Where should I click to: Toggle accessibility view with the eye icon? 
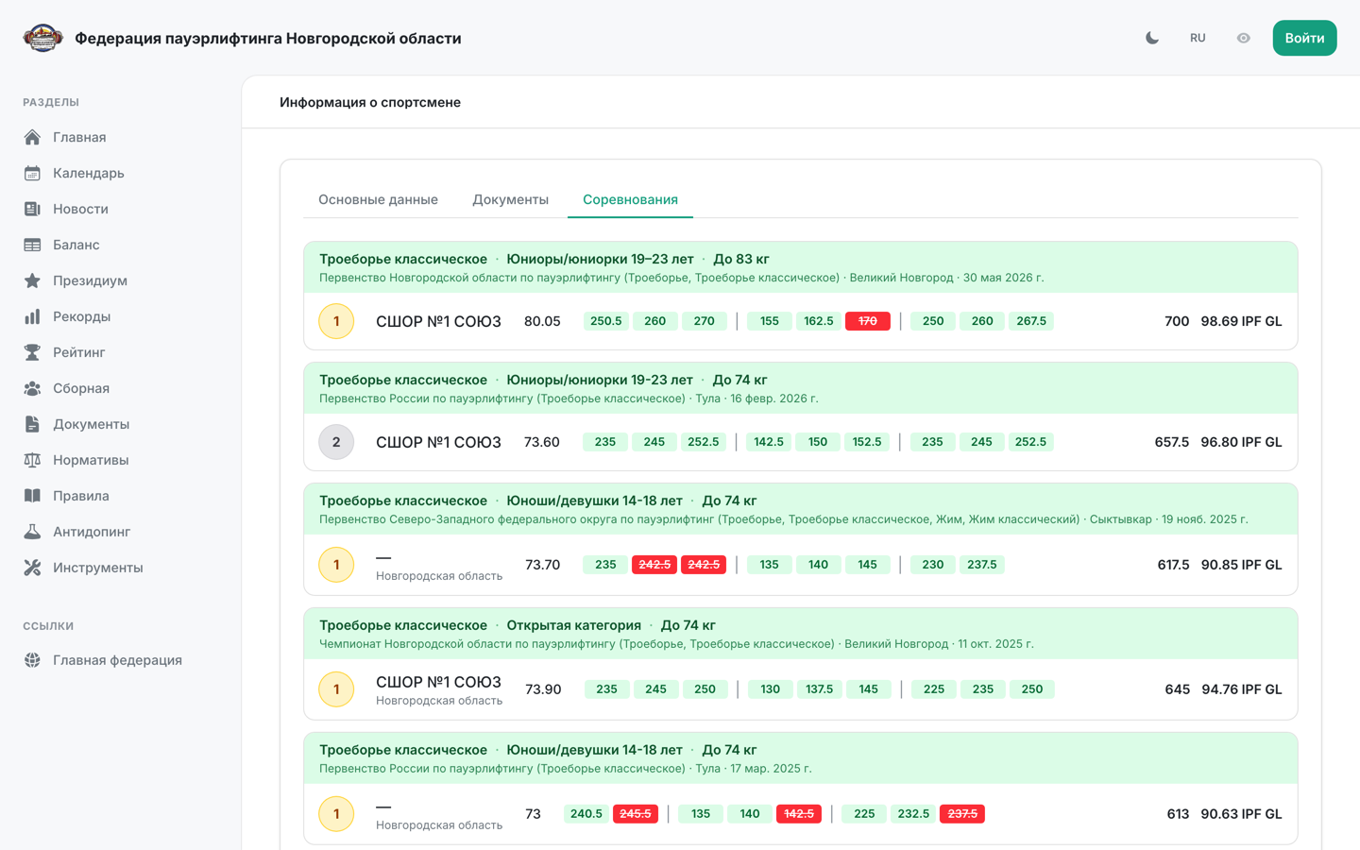pyautogui.click(x=1244, y=38)
